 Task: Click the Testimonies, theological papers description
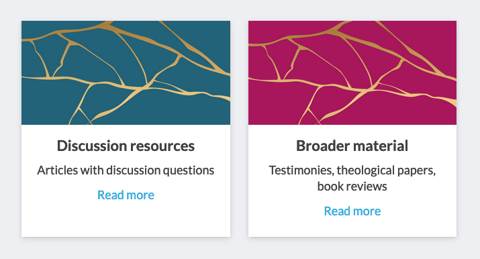pos(352,170)
